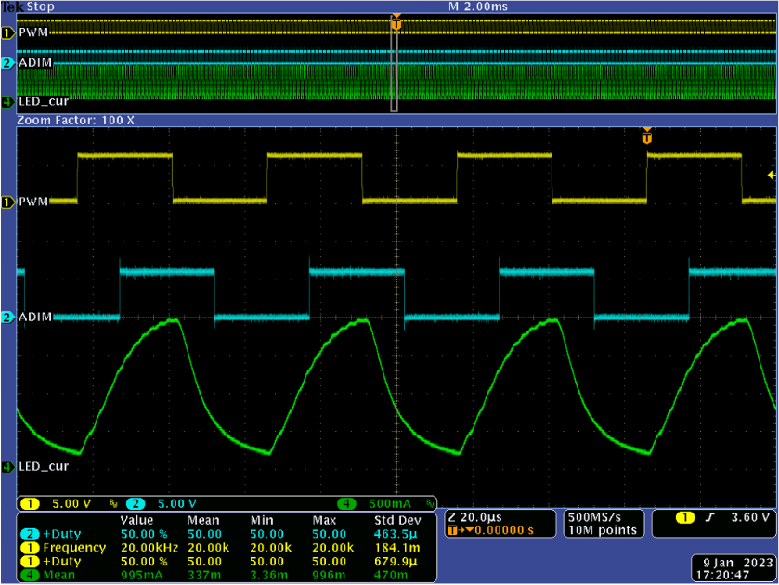Click the channel 4 badge showing 500mA
779x585 pixels.
(376, 503)
